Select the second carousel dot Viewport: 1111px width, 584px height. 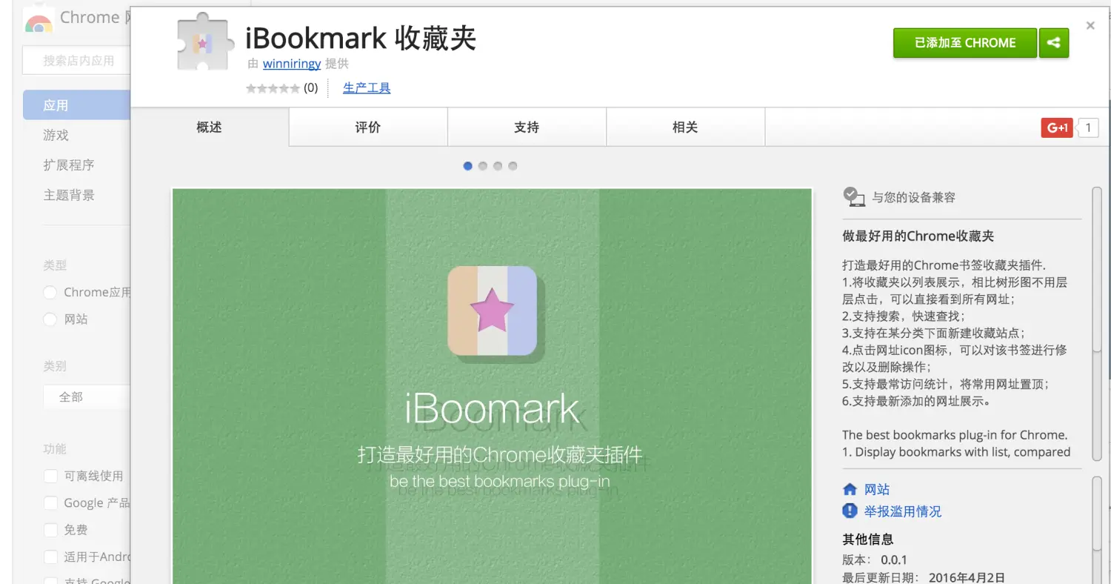[x=483, y=166]
